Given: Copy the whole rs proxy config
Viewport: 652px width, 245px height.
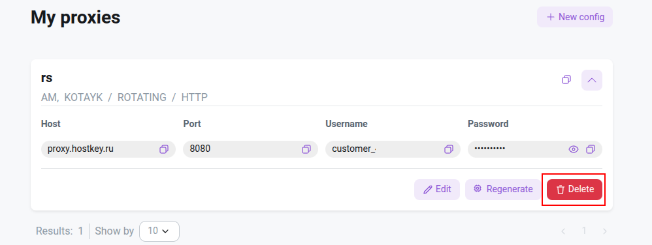Looking at the screenshot, I should tap(566, 79).
